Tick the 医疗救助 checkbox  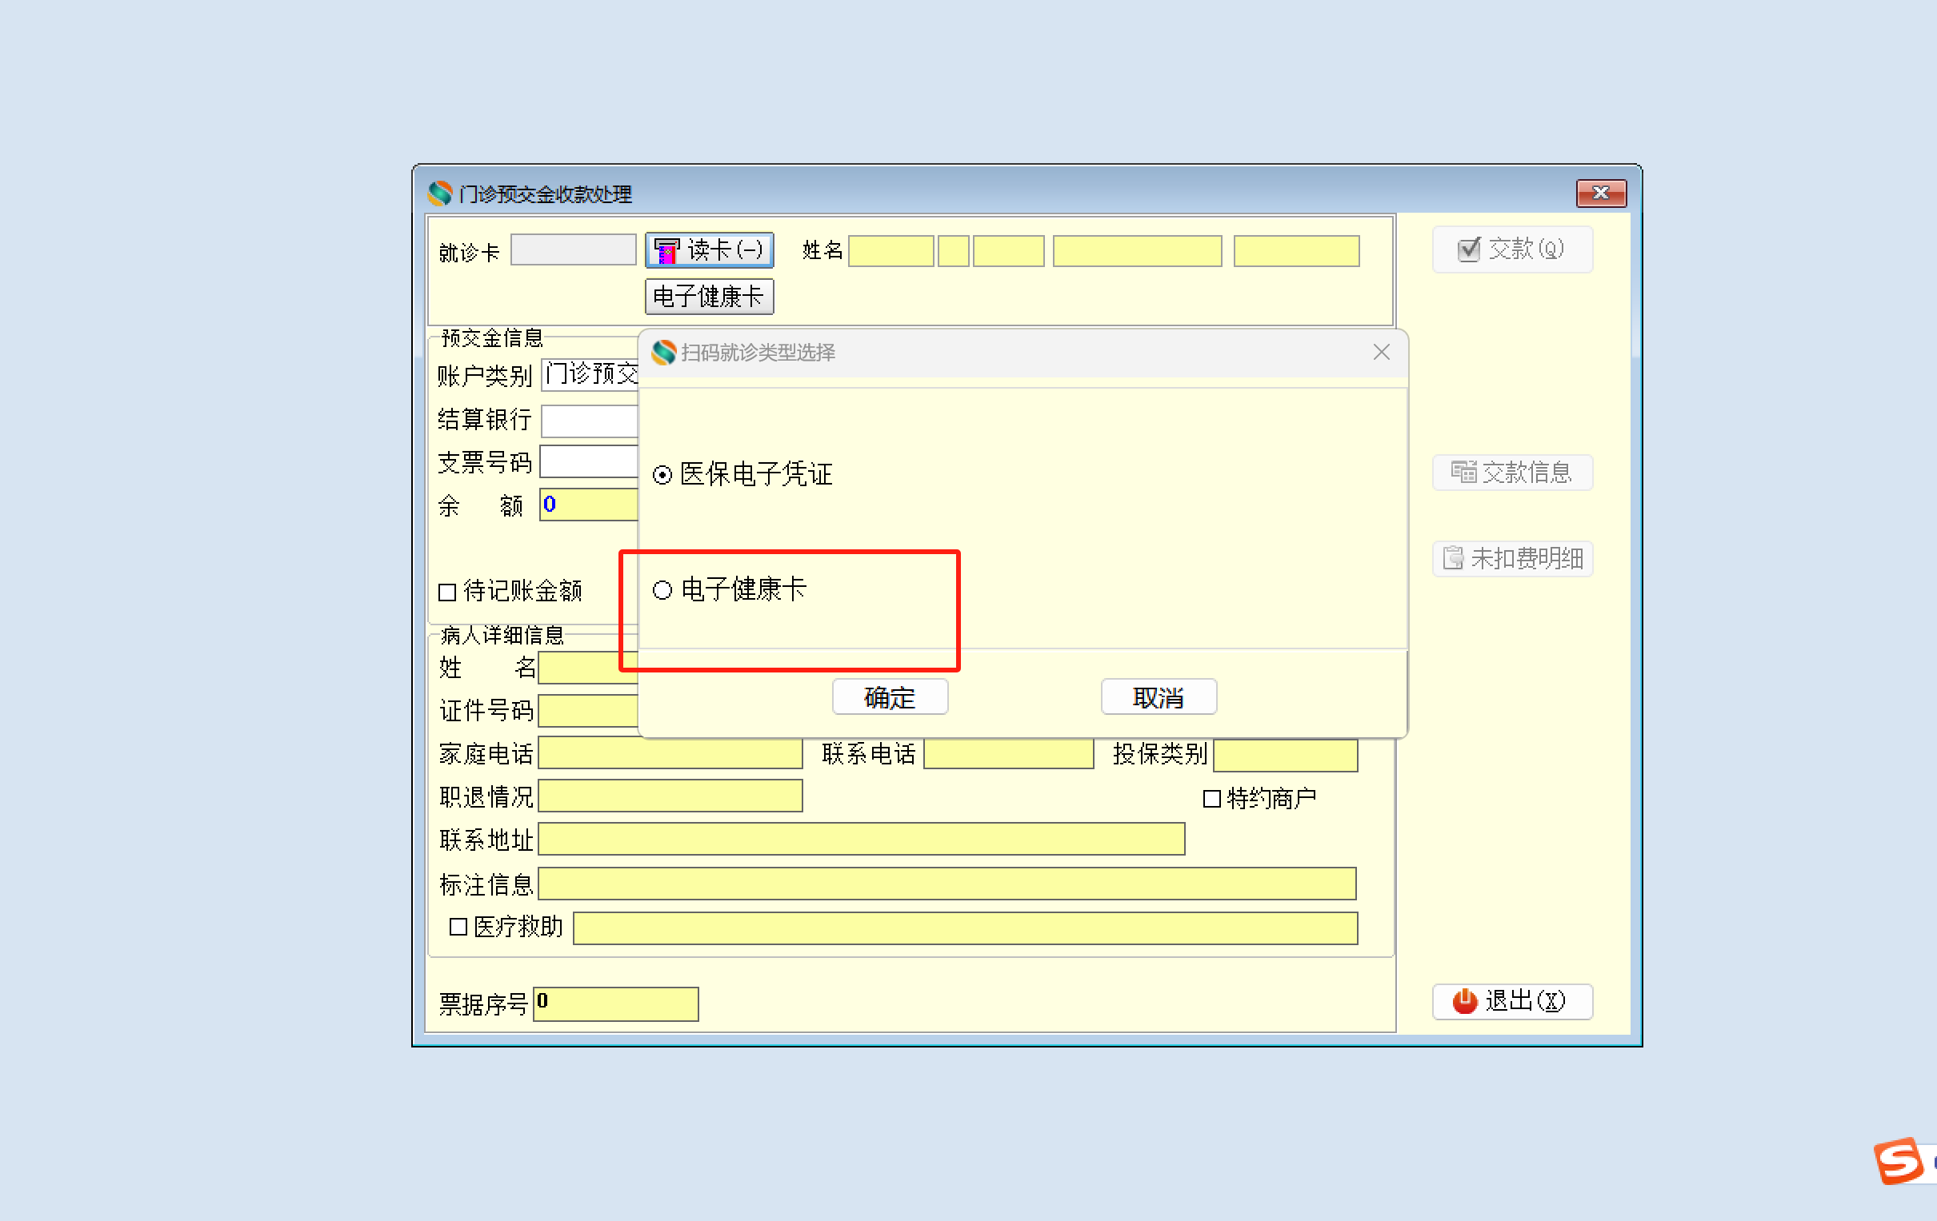click(x=458, y=927)
